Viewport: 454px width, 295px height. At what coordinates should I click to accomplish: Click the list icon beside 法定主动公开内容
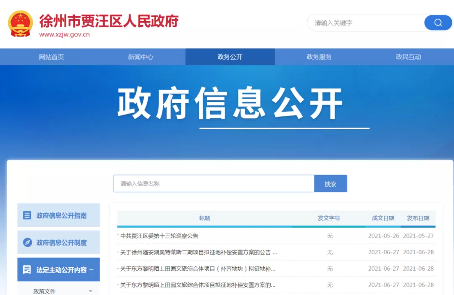[x=27, y=269]
